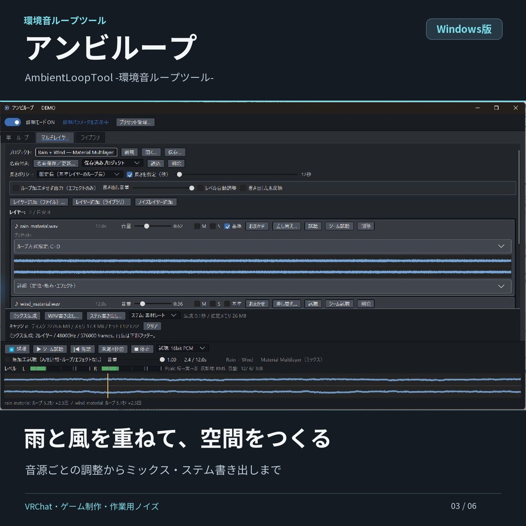526x526 pixels.
Task: Open the 試聴: 16bit PCM dropdown
Action: point(182,348)
